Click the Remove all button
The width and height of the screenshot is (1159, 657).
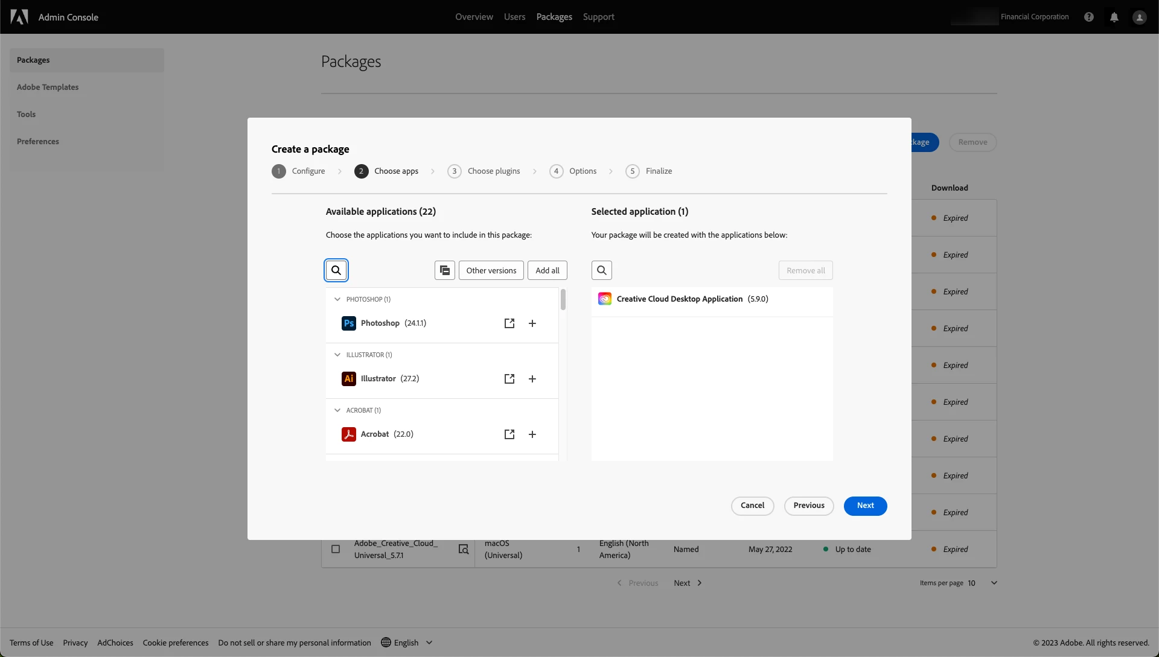[806, 270]
